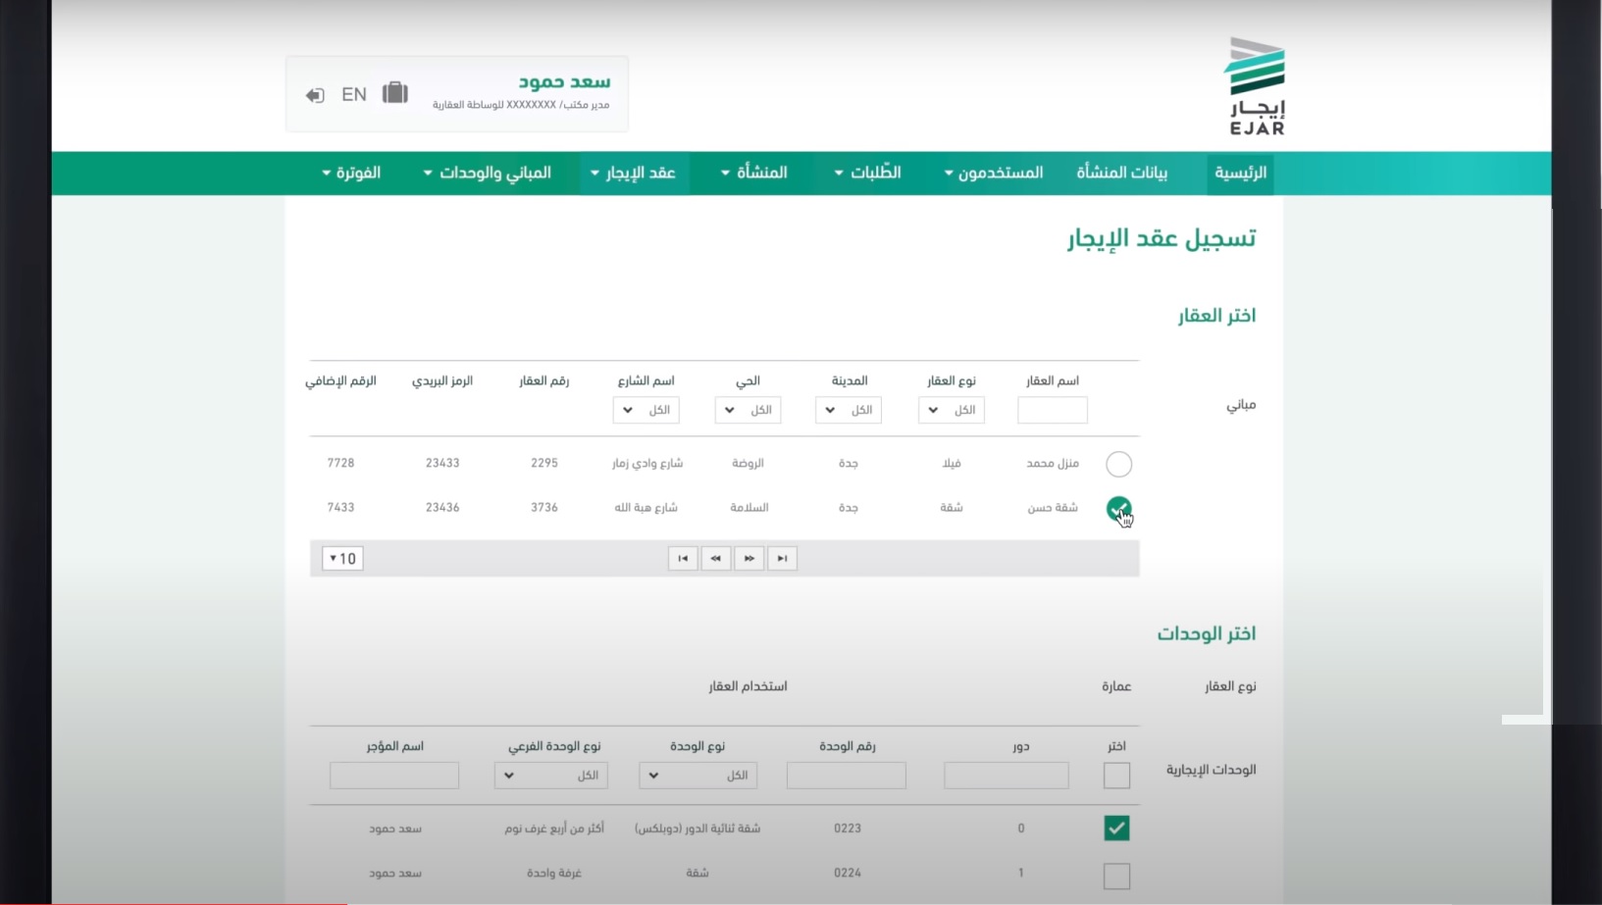This screenshot has width=1602, height=905.
Task: Click the property type فيلا cell
Action: (952, 463)
